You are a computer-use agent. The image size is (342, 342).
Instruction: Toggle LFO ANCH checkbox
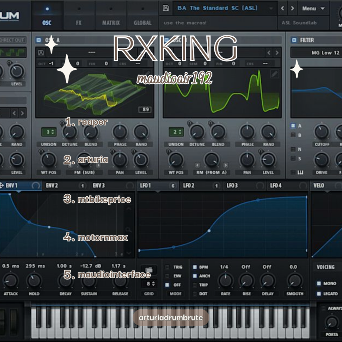195,276
